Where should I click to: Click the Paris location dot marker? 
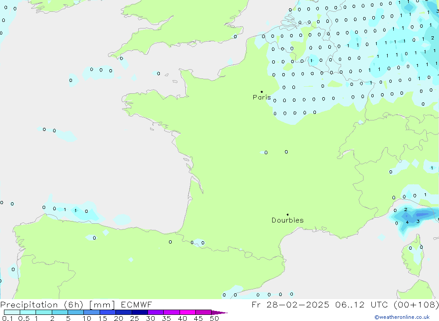(262, 92)
